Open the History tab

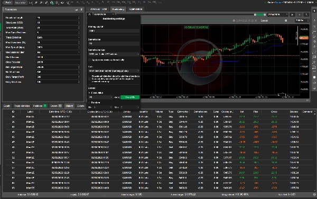coord(69,106)
